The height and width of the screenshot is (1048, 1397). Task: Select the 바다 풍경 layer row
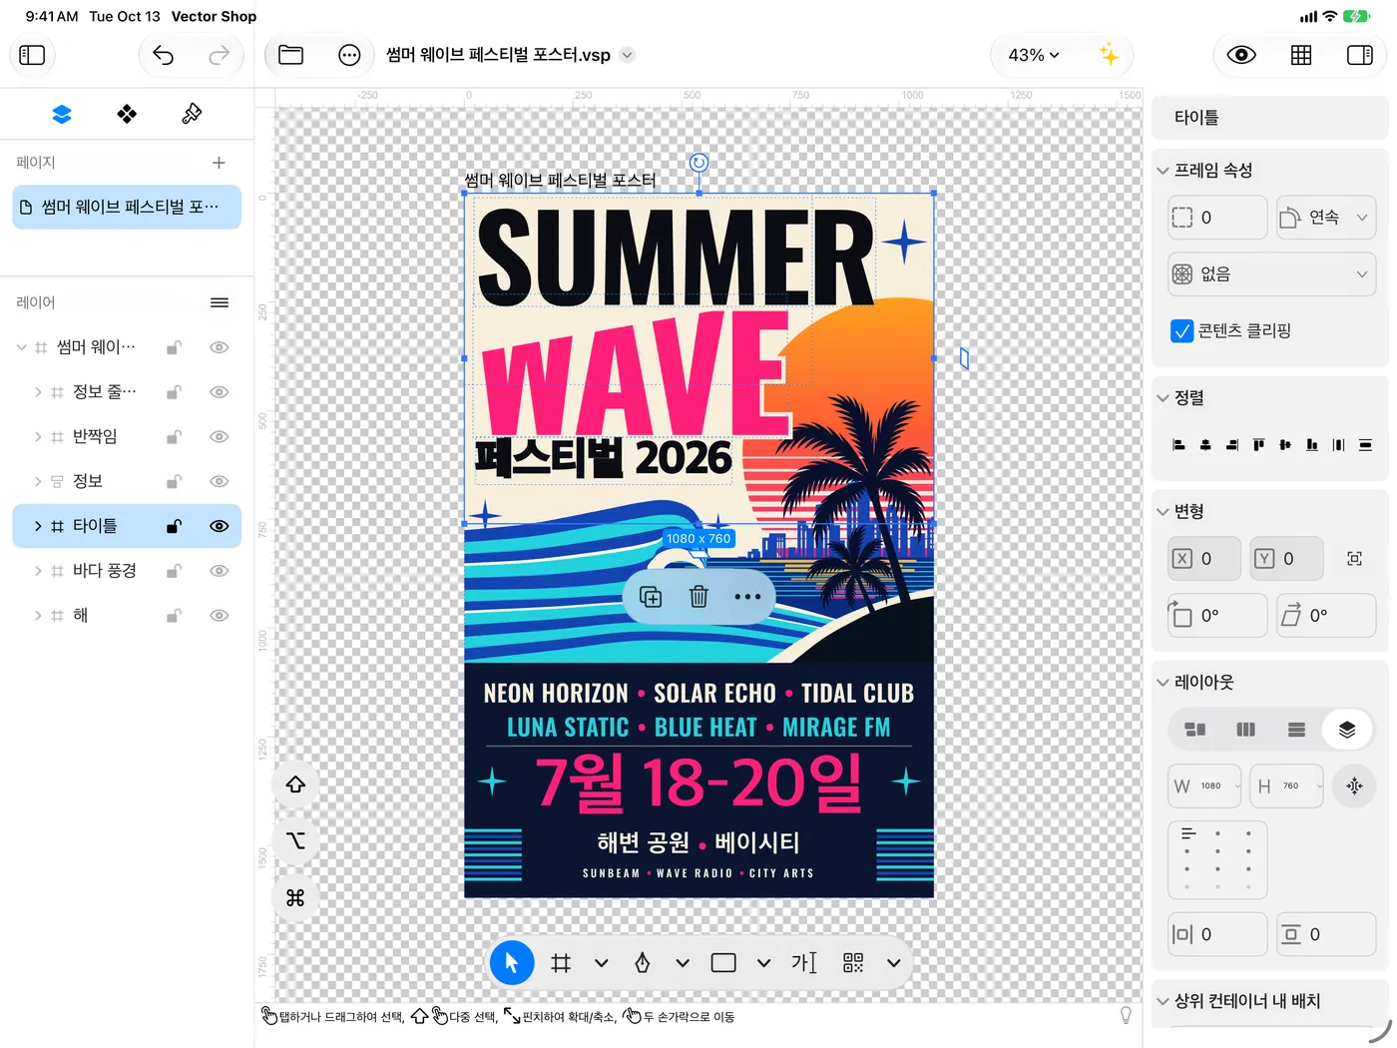point(127,571)
